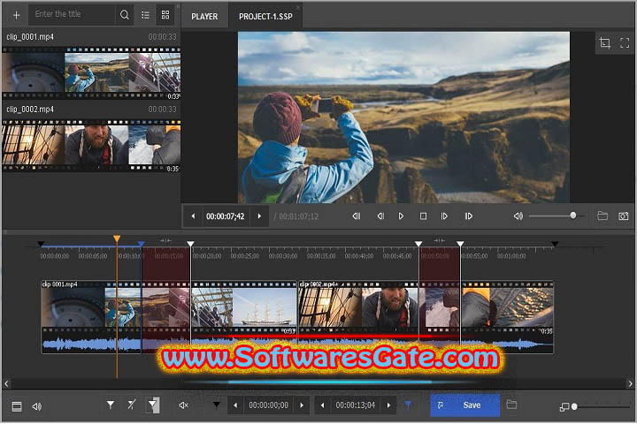Switch media library to list view

tap(145, 15)
